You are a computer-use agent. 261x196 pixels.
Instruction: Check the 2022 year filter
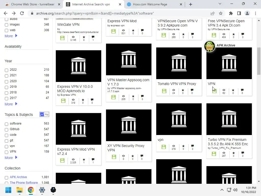(x=6, y=70)
